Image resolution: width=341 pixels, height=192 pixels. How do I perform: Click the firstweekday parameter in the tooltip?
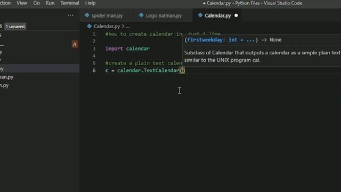pos(205,40)
